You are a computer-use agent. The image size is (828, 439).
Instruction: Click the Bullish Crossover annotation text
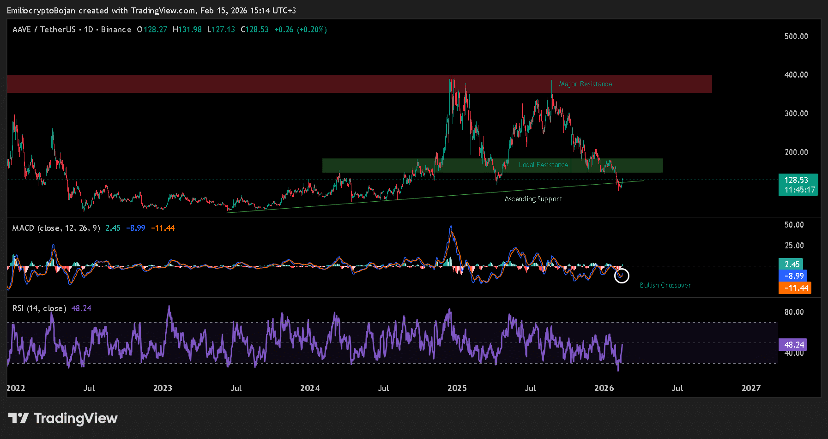(665, 285)
